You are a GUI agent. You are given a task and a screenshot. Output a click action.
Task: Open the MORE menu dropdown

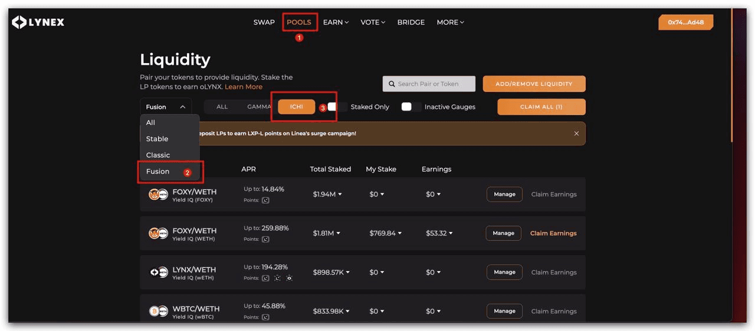pyautogui.click(x=450, y=22)
